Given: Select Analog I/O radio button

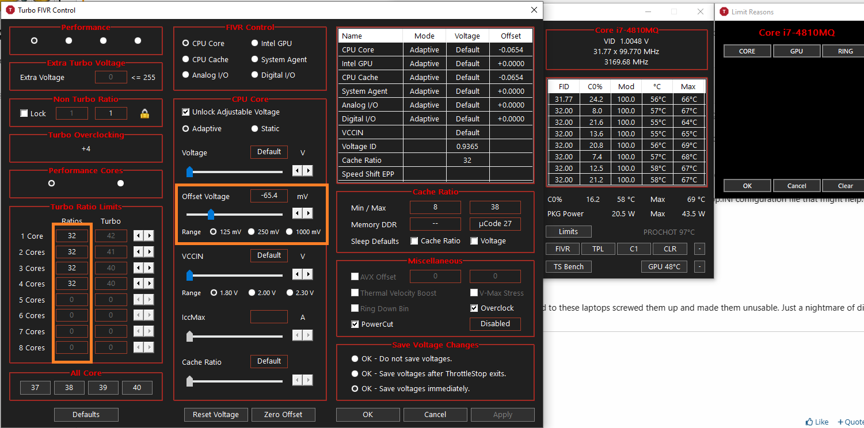Looking at the screenshot, I should 185,75.
